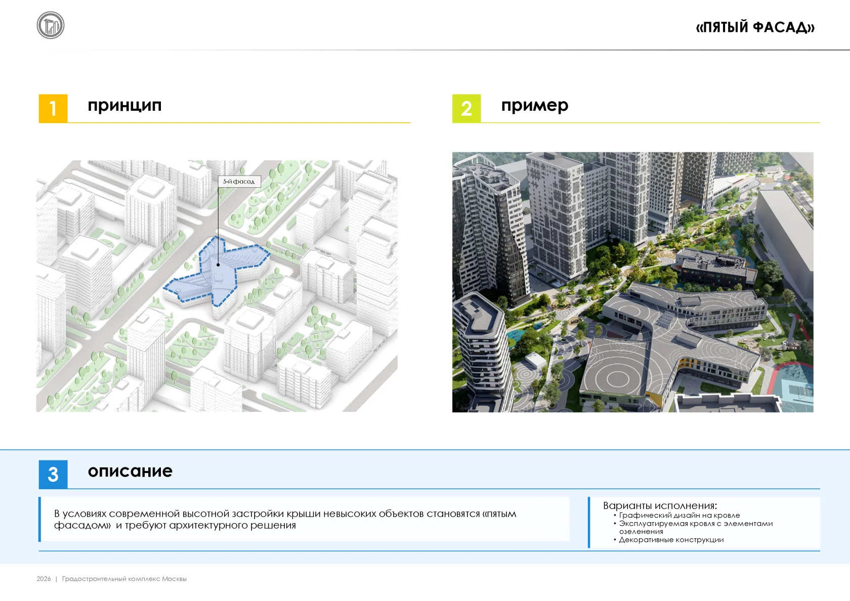
Task: Click bullet "Декоративные конструкции"
Action: (671, 540)
